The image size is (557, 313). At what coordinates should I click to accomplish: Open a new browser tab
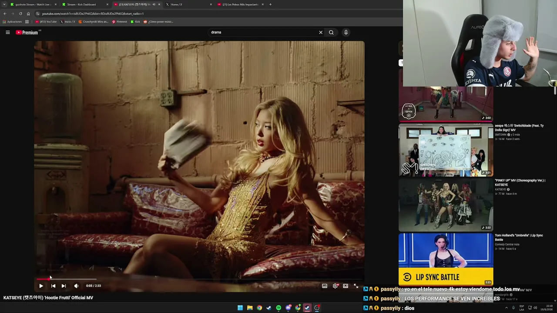coord(270,4)
